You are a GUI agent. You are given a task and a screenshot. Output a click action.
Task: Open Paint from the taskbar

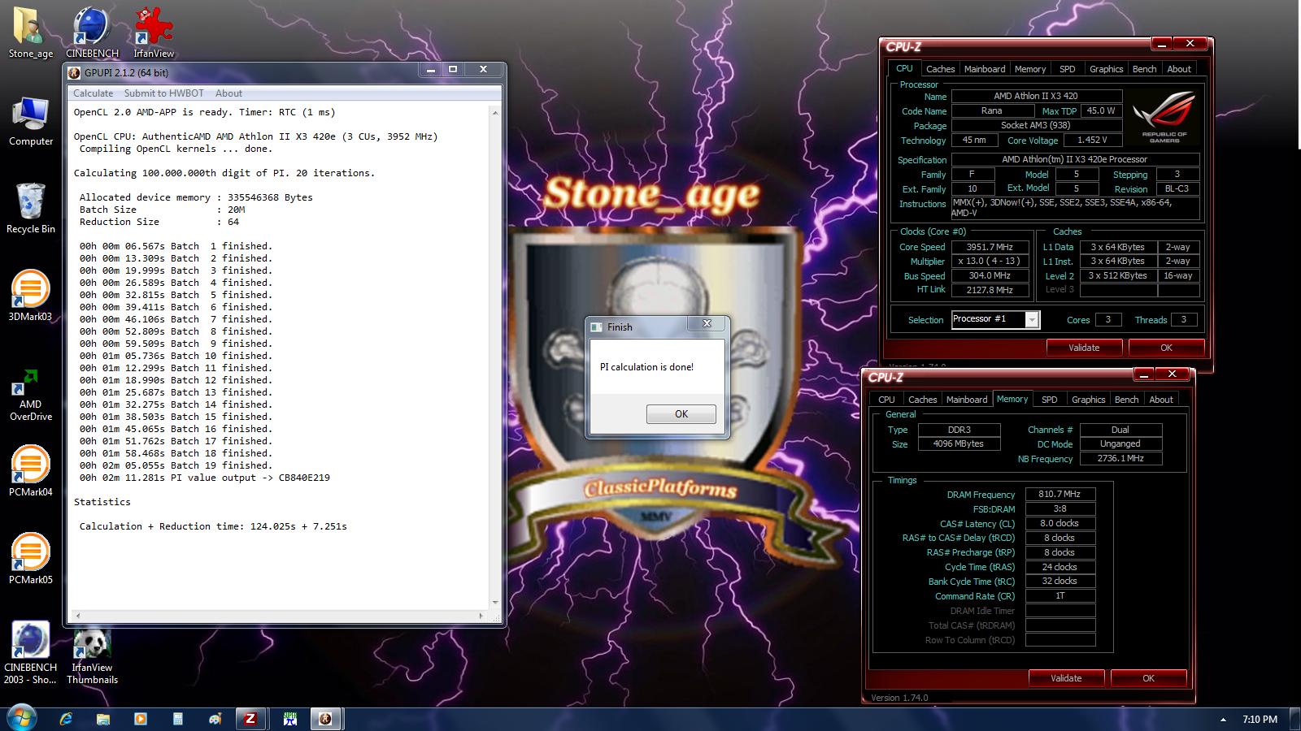pyautogui.click(x=215, y=719)
